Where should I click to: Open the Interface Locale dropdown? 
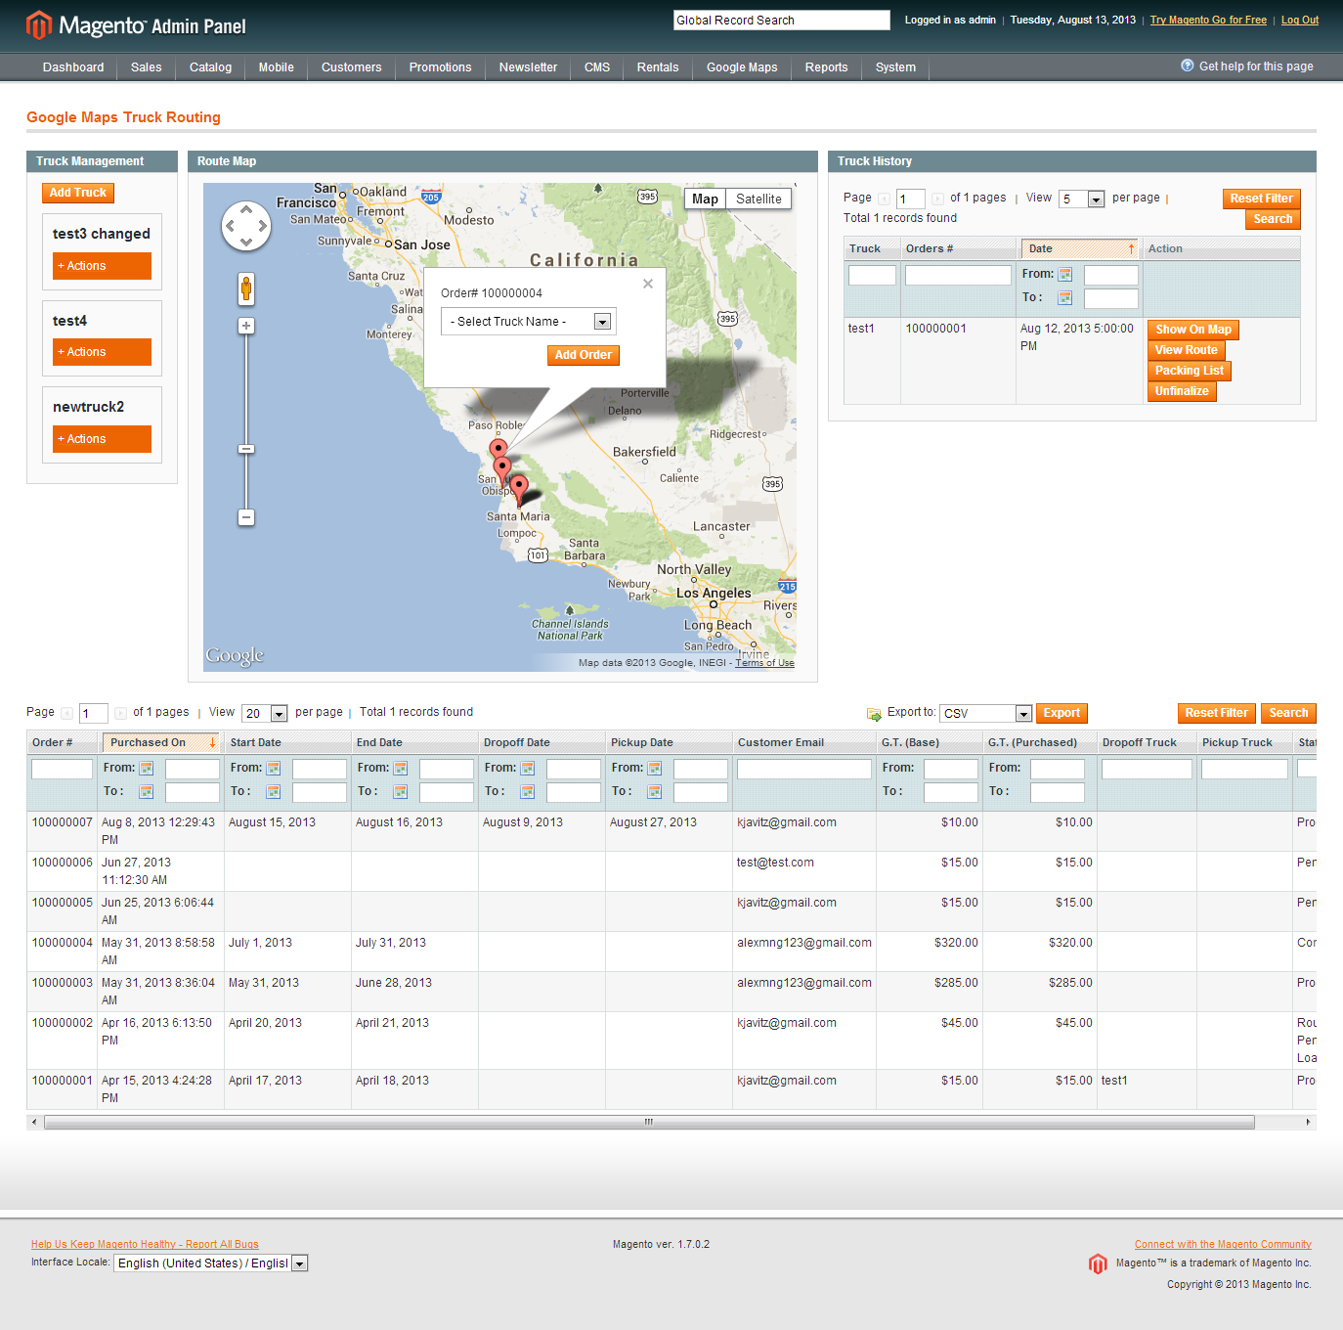pyautogui.click(x=211, y=1263)
